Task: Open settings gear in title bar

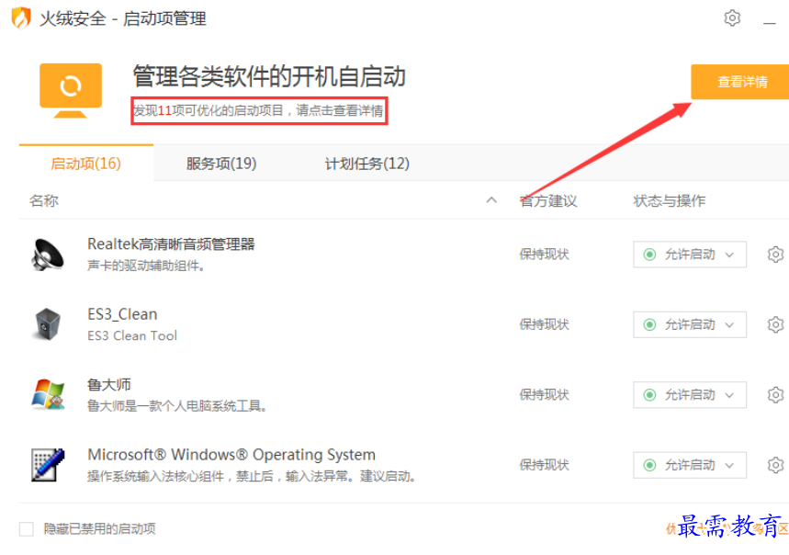Action: 732,18
